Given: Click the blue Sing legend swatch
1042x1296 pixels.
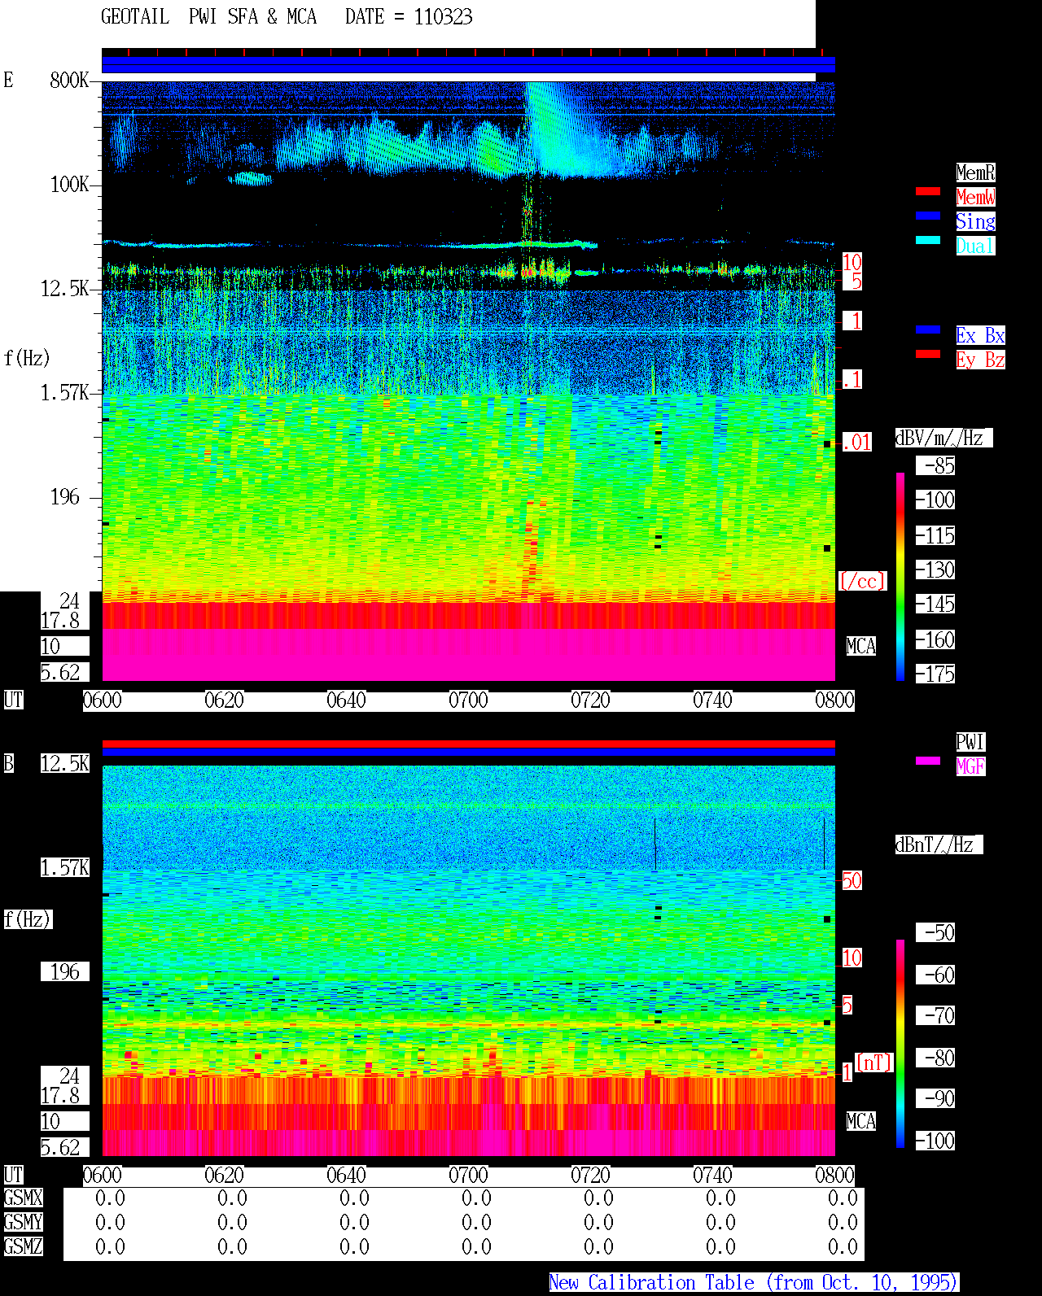Looking at the screenshot, I should click(928, 216).
